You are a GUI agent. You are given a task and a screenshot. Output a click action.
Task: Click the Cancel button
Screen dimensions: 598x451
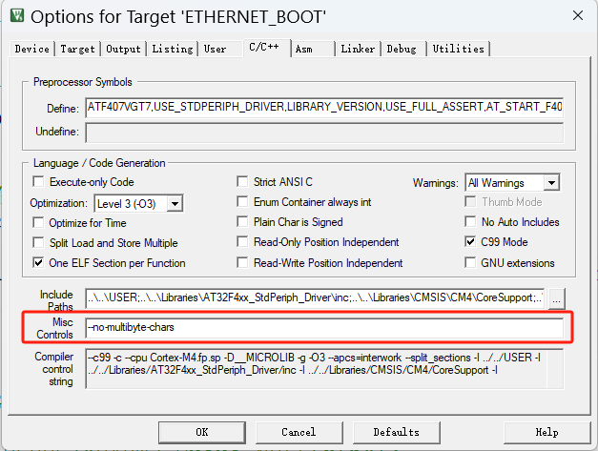(299, 432)
